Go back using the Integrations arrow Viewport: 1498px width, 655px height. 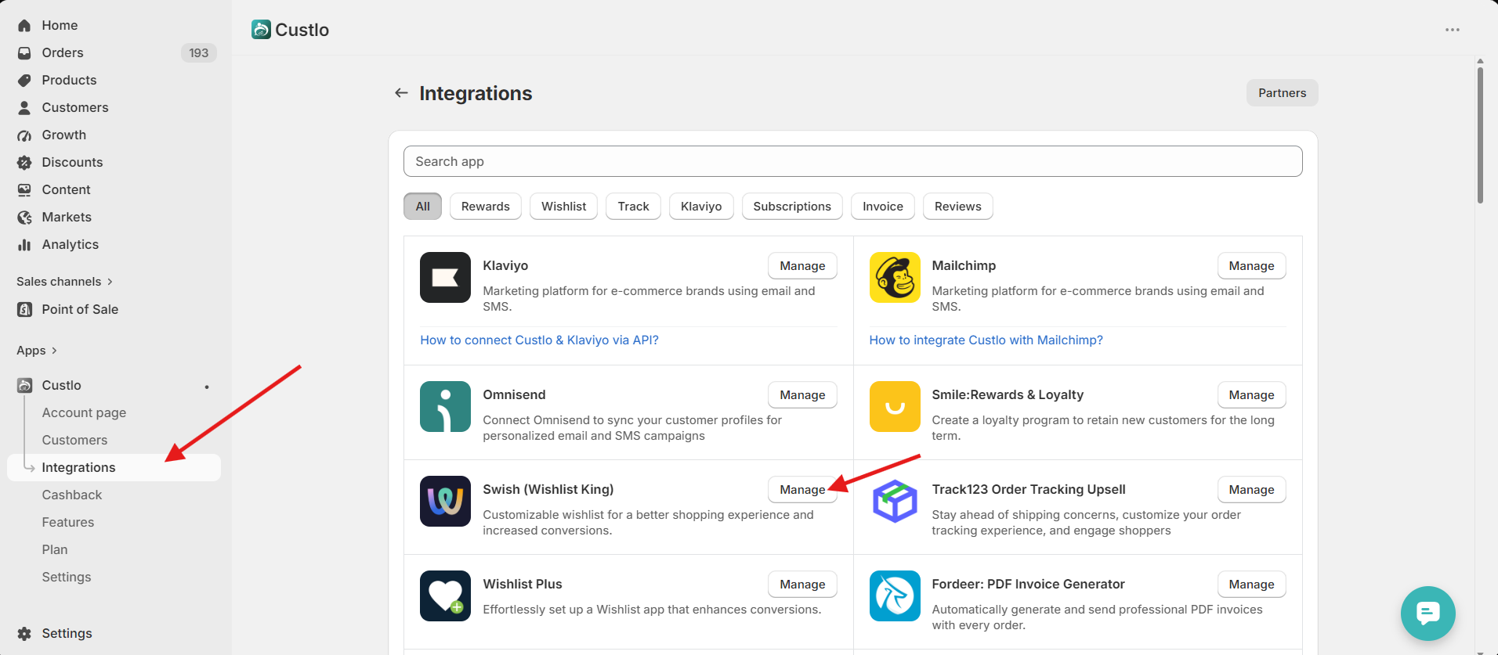coord(401,93)
